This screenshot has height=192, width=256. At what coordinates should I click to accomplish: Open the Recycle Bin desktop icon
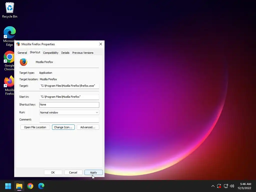point(10,10)
